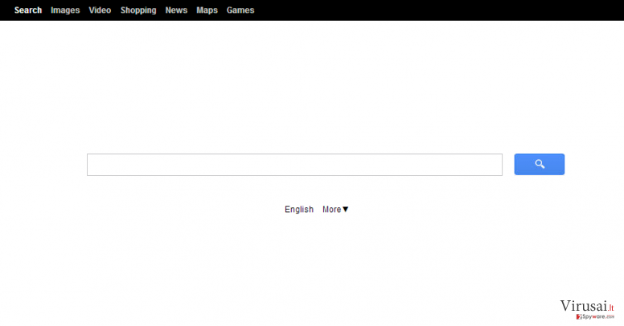Choose the English language link
This screenshot has height=326, width=624.
pos(299,210)
